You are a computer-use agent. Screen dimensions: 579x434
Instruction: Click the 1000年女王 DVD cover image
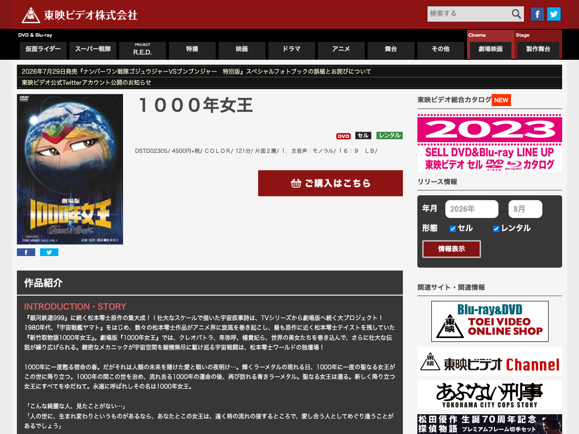[70, 169]
